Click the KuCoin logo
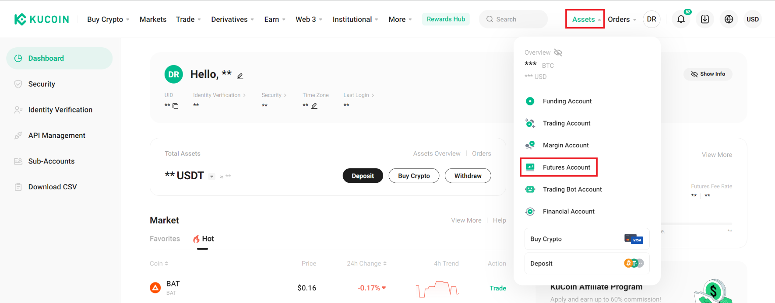Image resolution: width=775 pixels, height=303 pixels. pyautogui.click(x=42, y=19)
